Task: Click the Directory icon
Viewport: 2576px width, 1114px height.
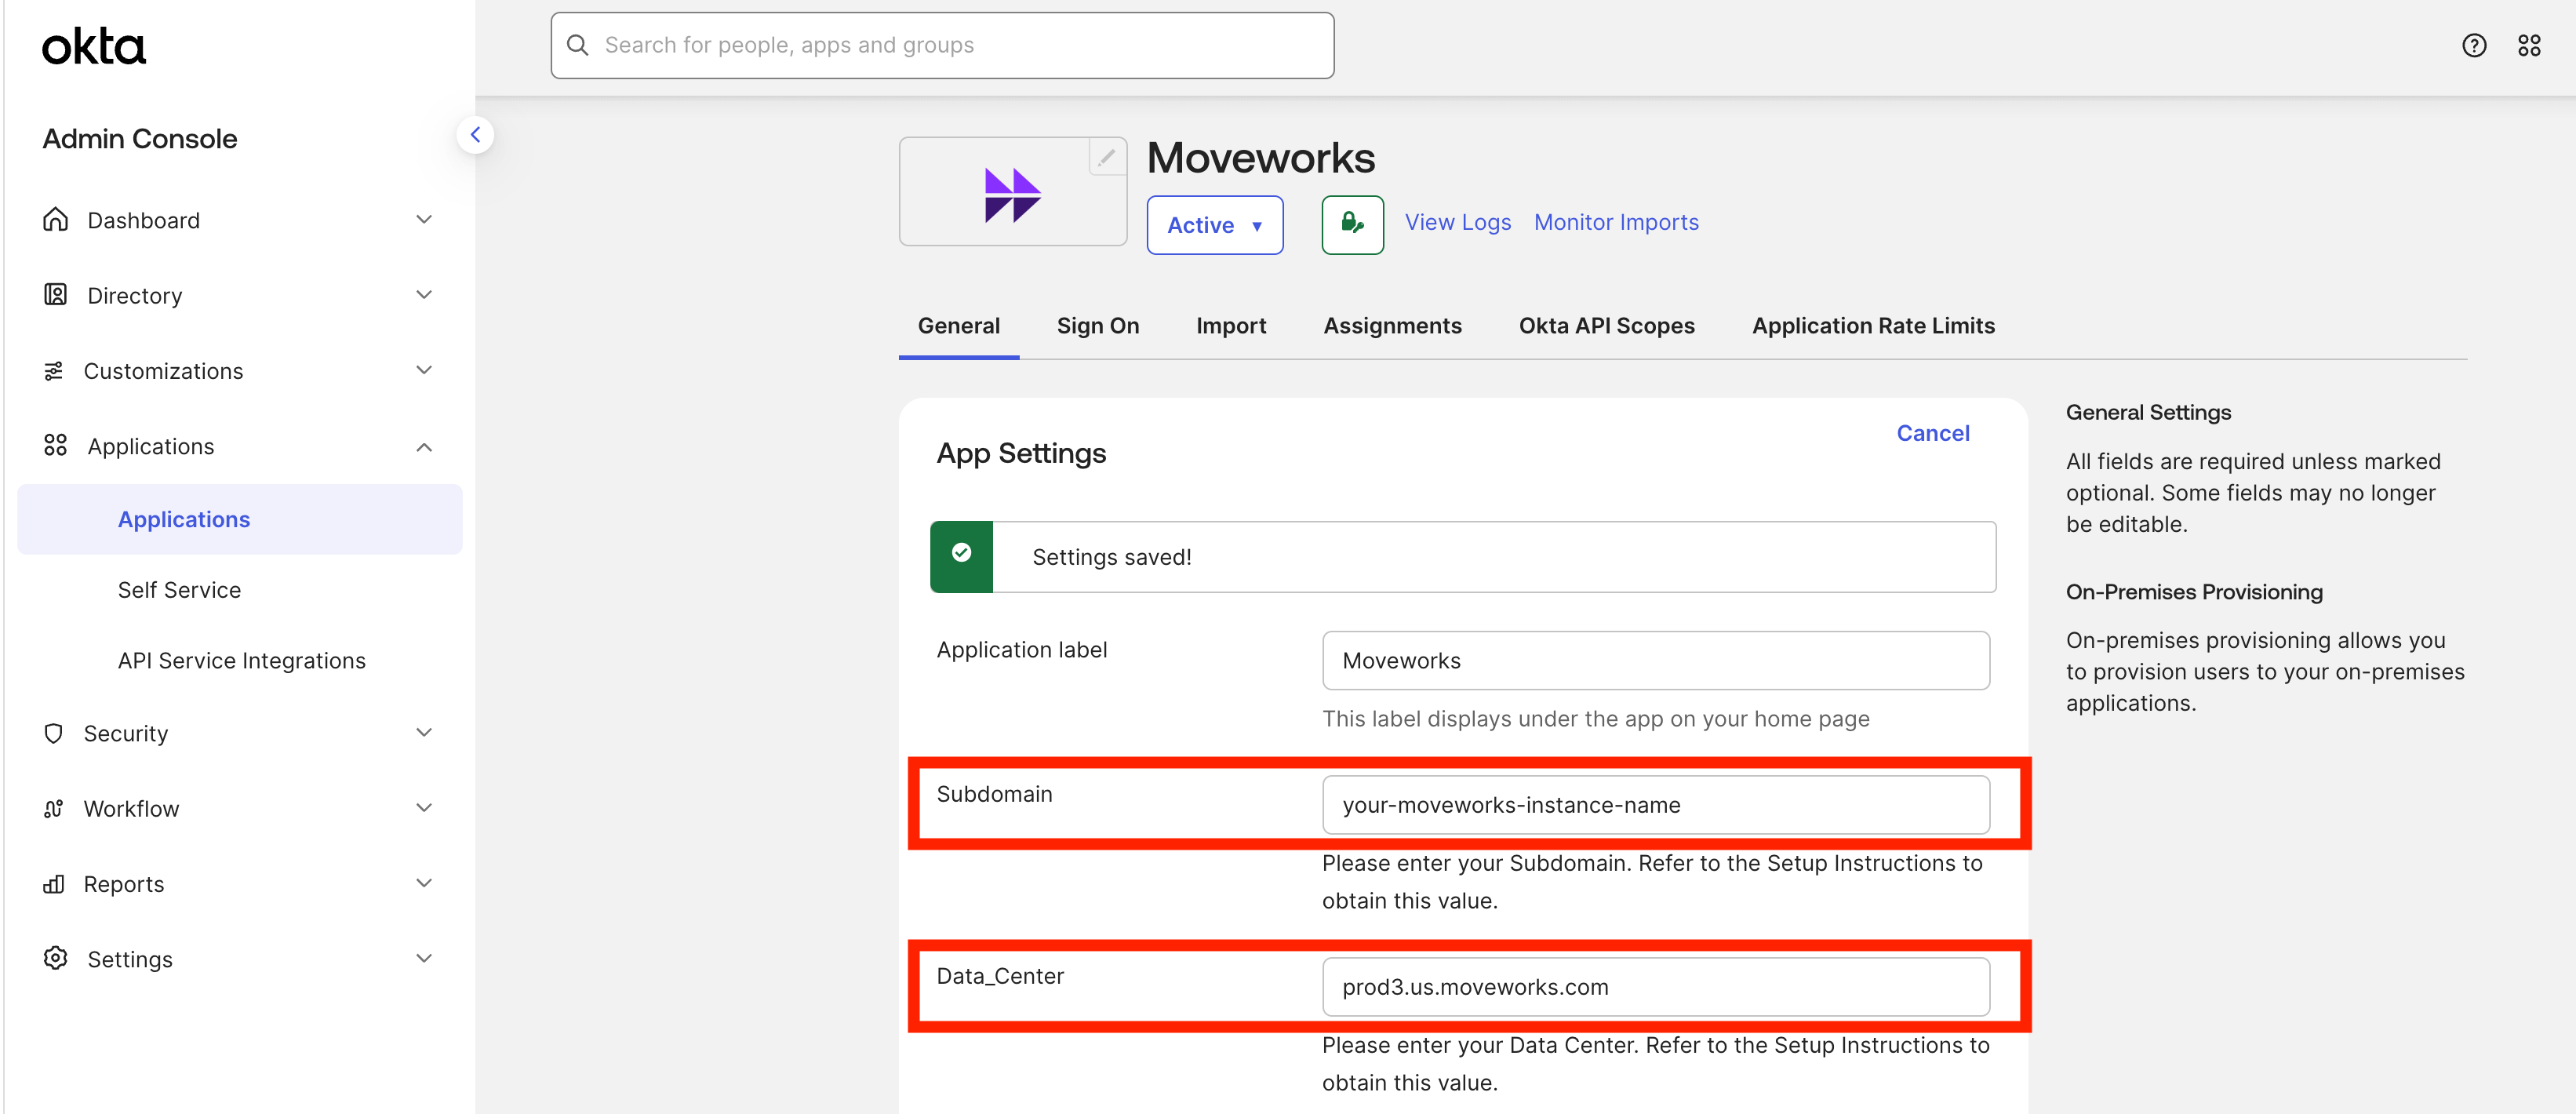Action: point(55,294)
